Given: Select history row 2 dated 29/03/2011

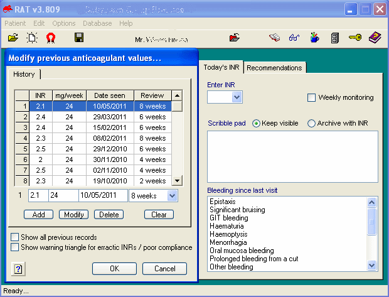Looking at the screenshot, I should coord(93,117).
